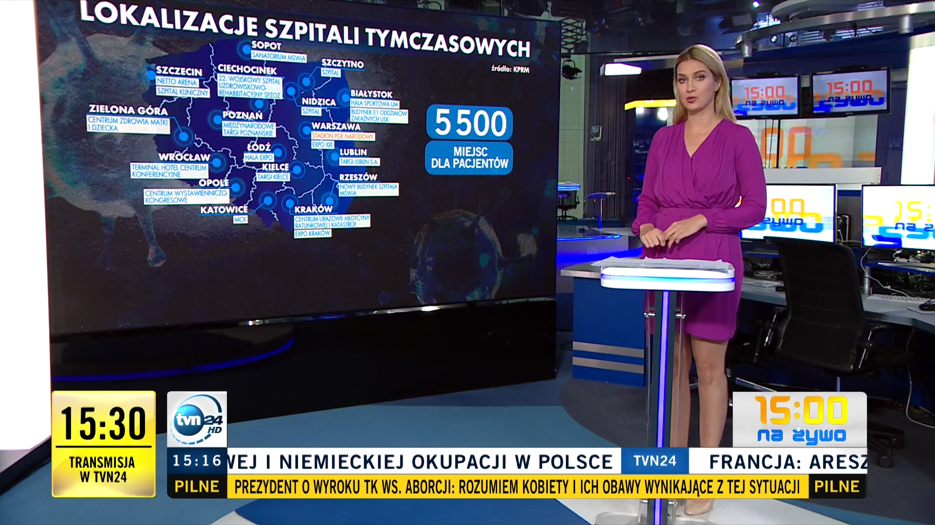Click the yellow 15:30 TRANSMISJA W TVN24 box
The width and height of the screenshot is (935, 525).
(x=104, y=444)
